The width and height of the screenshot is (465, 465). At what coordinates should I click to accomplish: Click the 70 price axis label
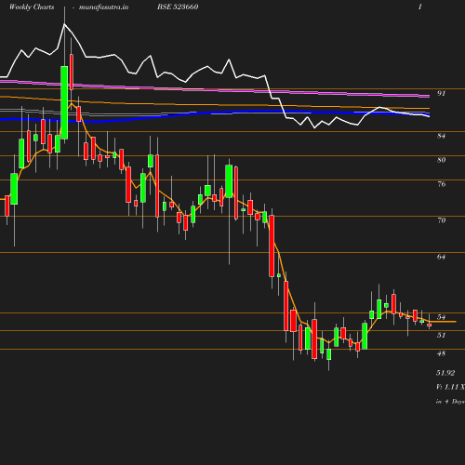[441, 220]
